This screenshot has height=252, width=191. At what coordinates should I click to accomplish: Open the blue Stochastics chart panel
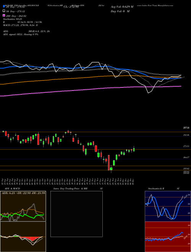[168, 206]
